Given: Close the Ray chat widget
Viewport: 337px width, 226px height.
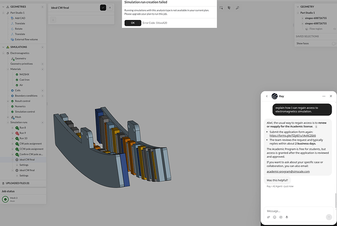Looking at the screenshot, I should coord(331,96).
